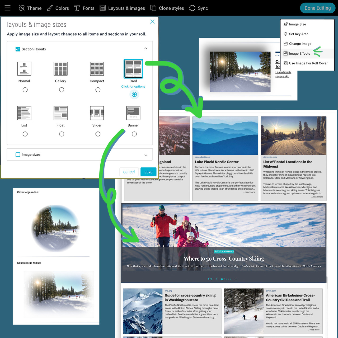The width and height of the screenshot is (338, 338).
Task: Collapse the Section layouts panel
Action: click(x=146, y=49)
